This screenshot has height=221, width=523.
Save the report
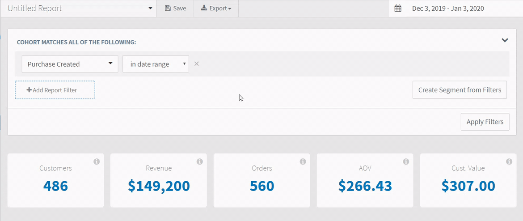pos(175,8)
